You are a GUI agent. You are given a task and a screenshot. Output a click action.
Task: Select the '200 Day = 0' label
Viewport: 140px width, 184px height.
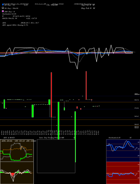(10, 12)
